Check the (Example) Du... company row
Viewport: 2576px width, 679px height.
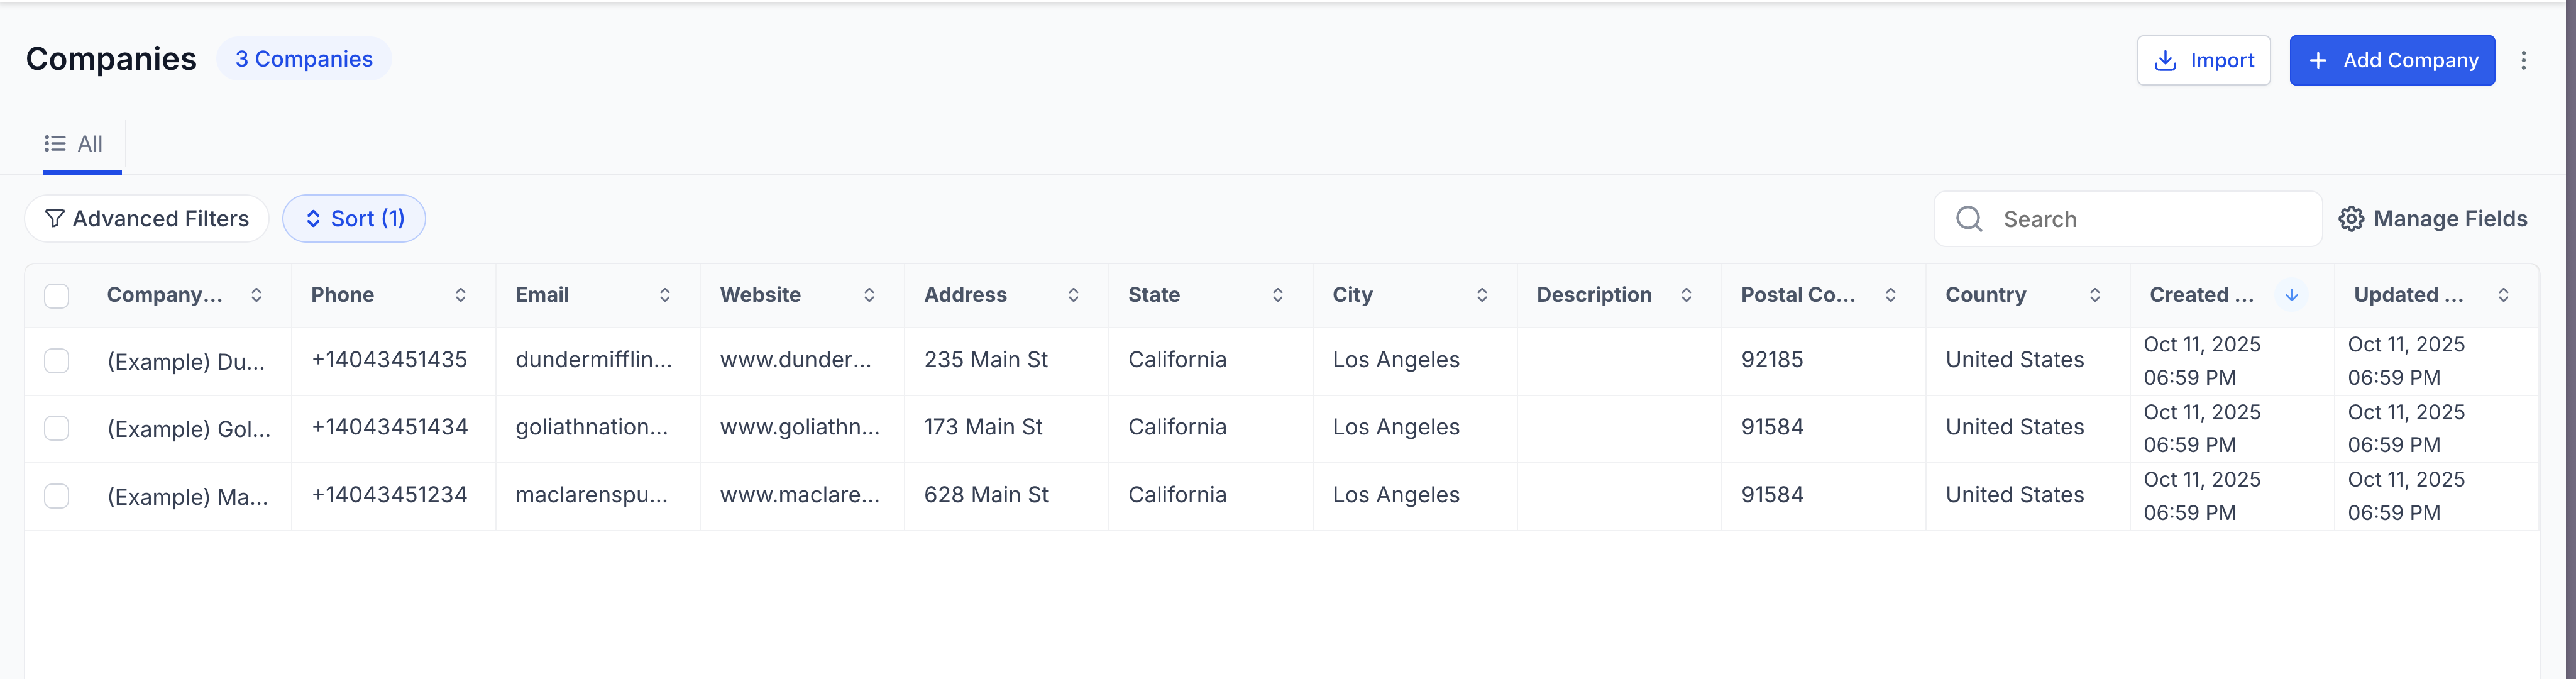pos(57,361)
